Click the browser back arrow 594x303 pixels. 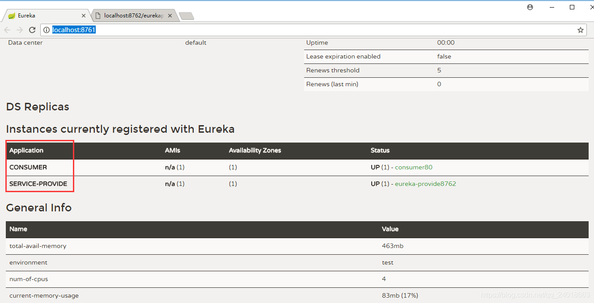[x=7, y=30]
